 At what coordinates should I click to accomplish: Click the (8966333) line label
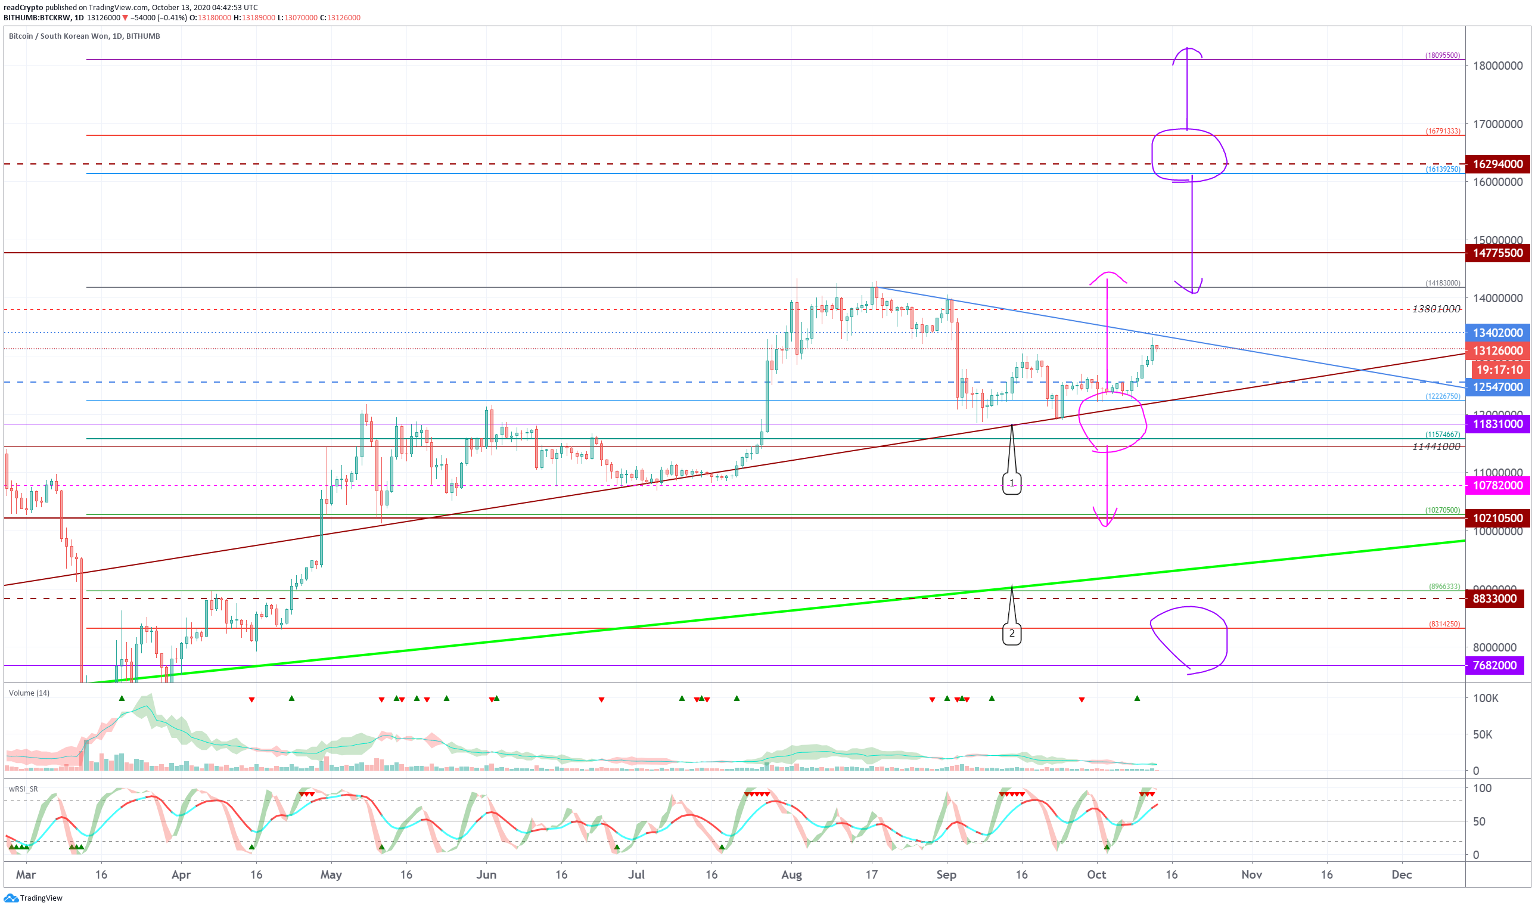[1444, 586]
